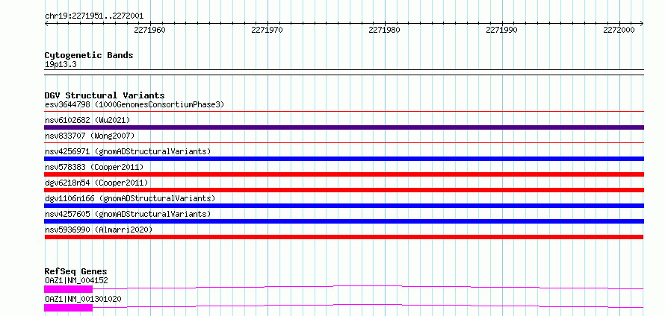Image resolution: width=665 pixels, height=316 pixels.
Task: Click the purple nsv6102682 variant bar
Action: 344,127
